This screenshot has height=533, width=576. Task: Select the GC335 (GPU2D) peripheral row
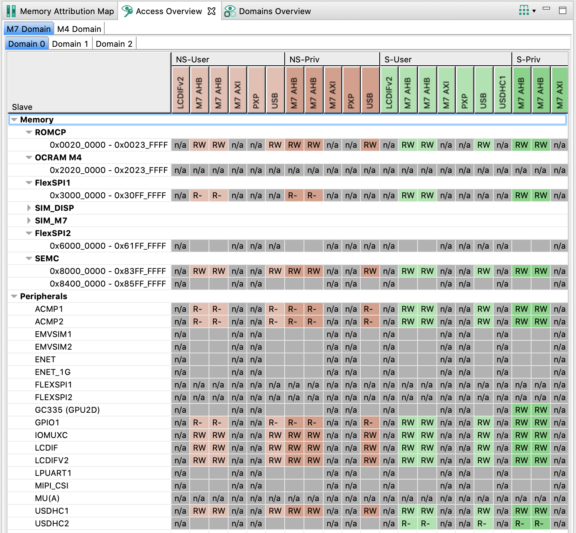[x=67, y=410]
